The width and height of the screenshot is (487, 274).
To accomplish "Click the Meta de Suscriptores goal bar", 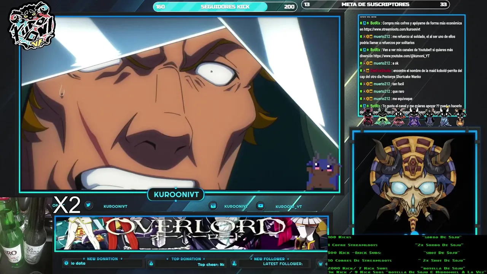I will [376, 5].
